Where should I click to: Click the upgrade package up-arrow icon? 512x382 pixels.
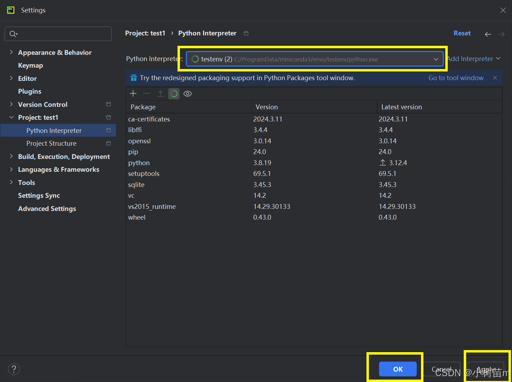(x=160, y=94)
